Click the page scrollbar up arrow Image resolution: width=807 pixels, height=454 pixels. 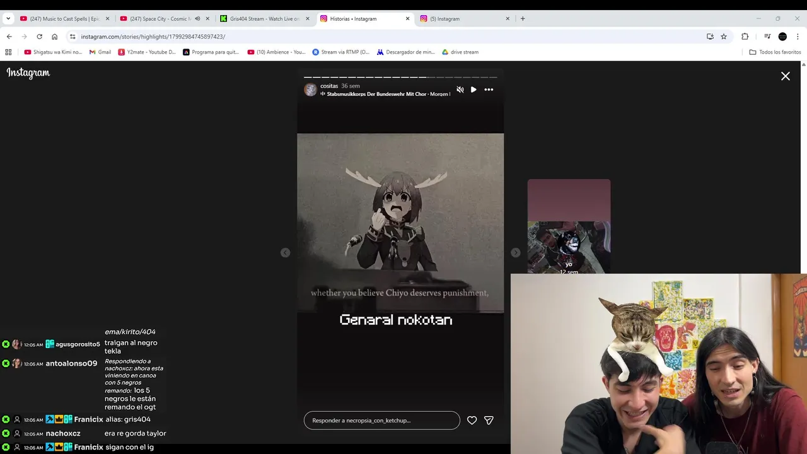tap(803, 64)
